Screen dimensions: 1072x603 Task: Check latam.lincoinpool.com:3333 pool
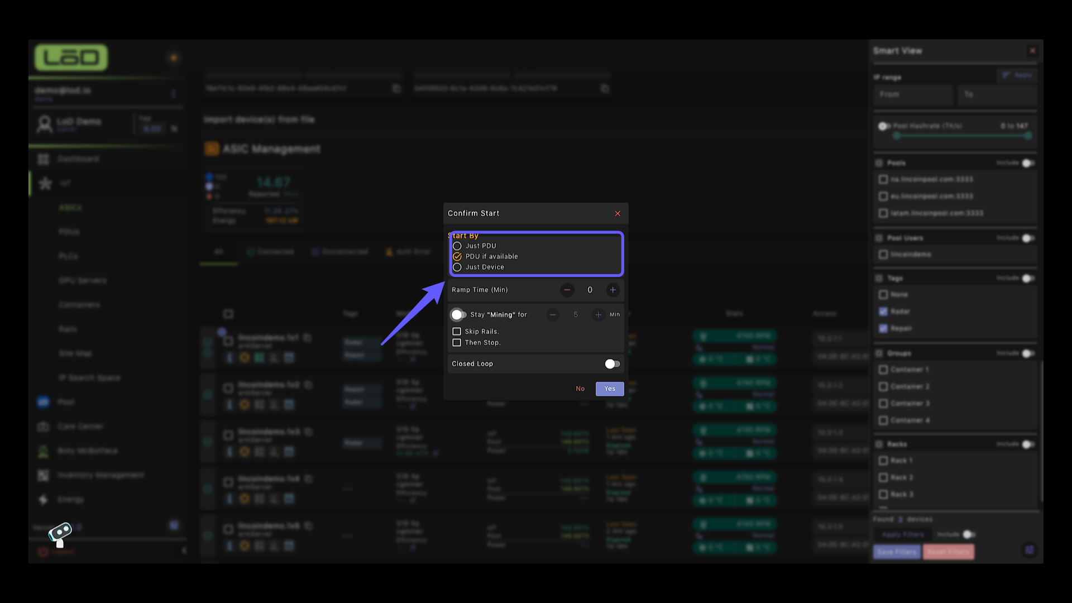click(883, 213)
